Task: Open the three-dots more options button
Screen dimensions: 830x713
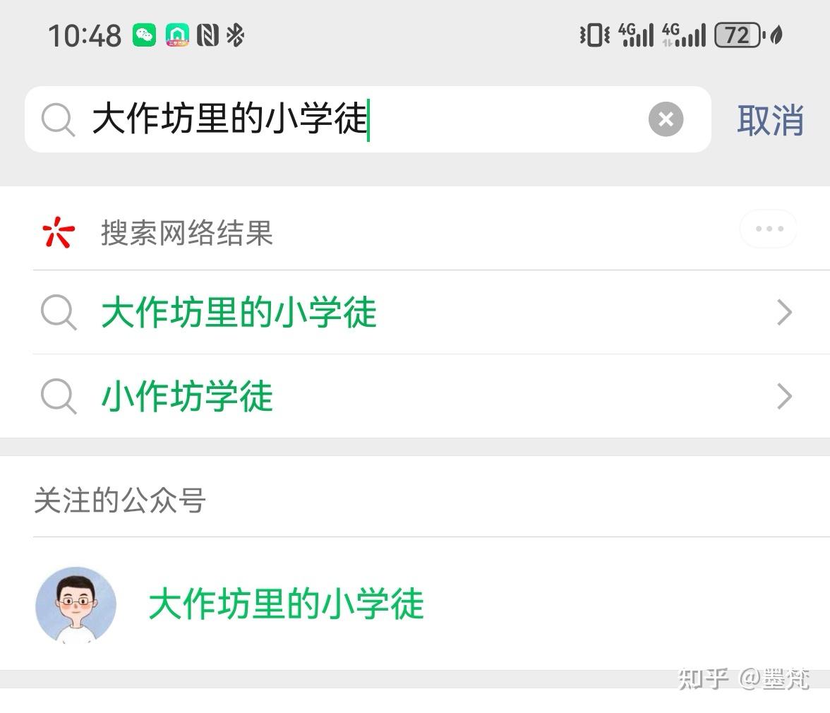Action: click(769, 229)
